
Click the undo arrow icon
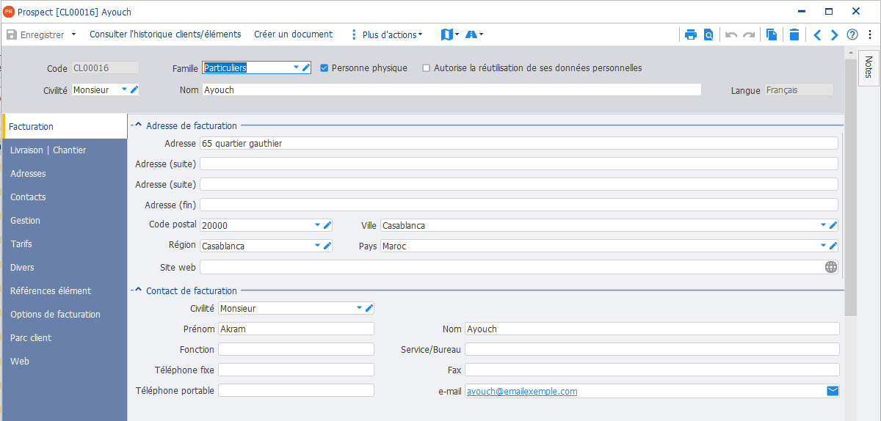coord(731,34)
